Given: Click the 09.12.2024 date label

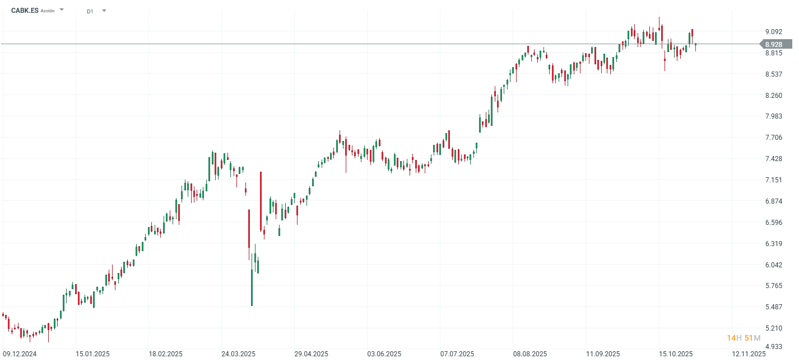Looking at the screenshot, I should point(21,353).
